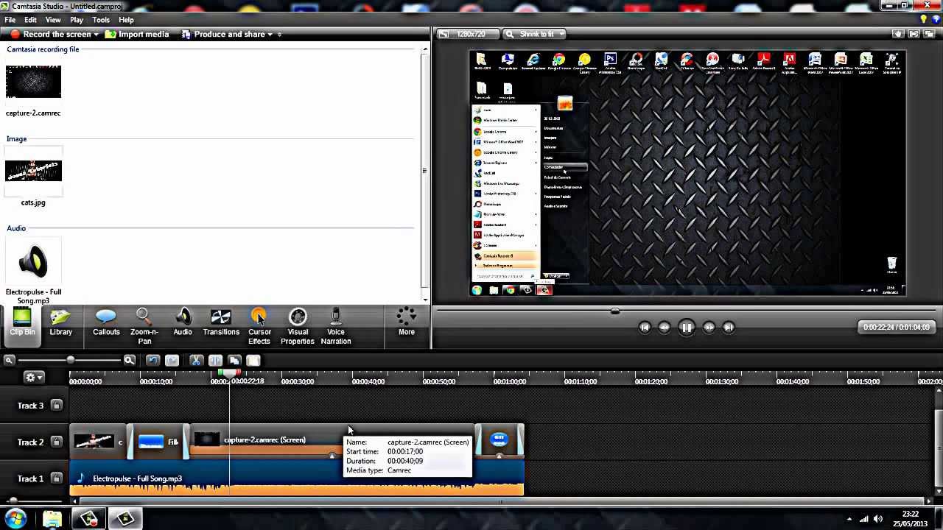The height and width of the screenshot is (530, 943).
Task: Pause the preview playback
Action: (x=687, y=328)
